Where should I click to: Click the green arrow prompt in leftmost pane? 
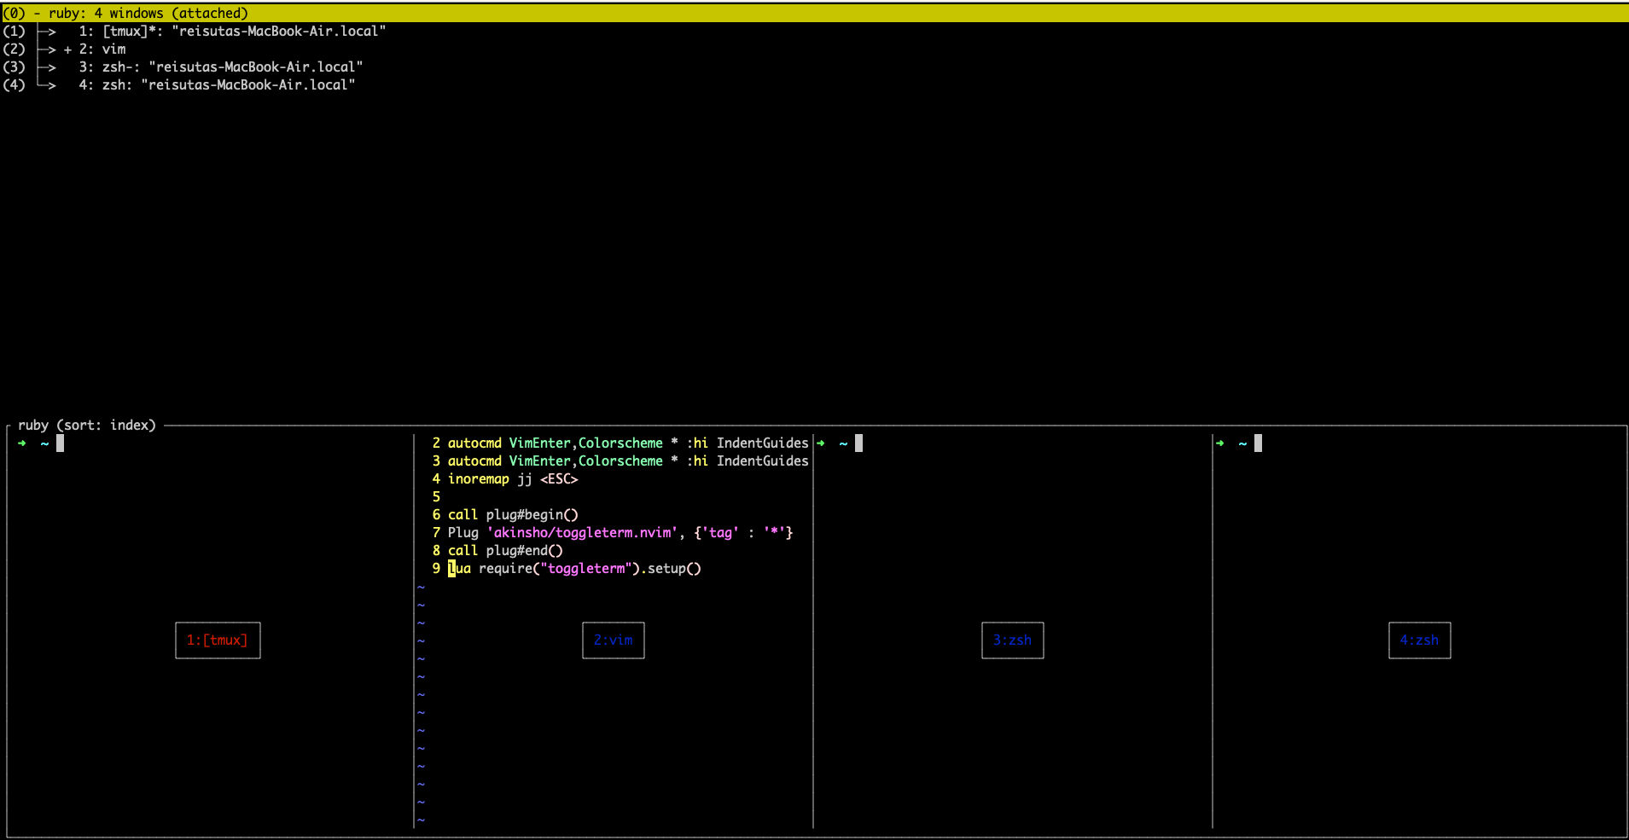pos(21,443)
